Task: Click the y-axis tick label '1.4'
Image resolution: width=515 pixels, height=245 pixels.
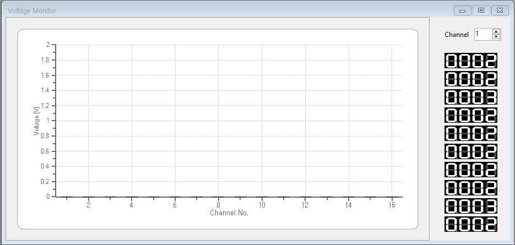Action: [x=45, y=90]
